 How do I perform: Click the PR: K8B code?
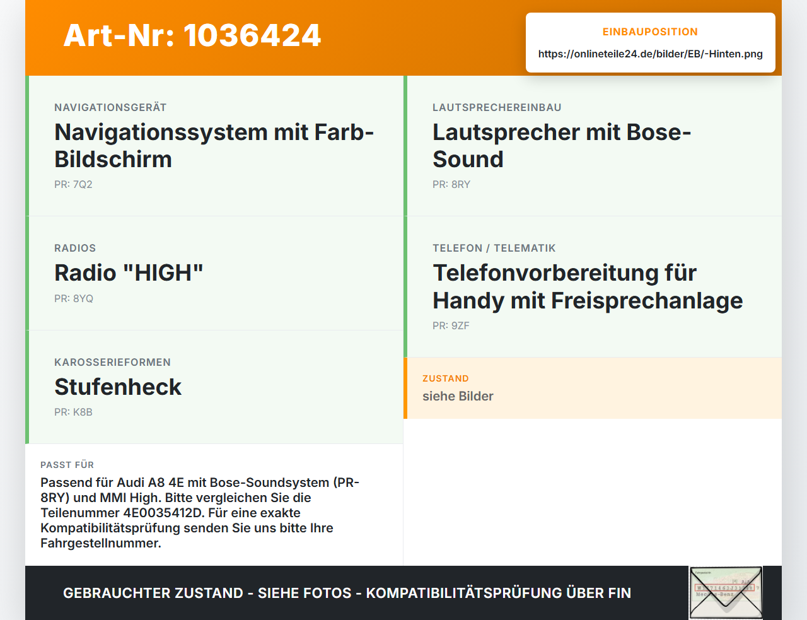(73, 412)
